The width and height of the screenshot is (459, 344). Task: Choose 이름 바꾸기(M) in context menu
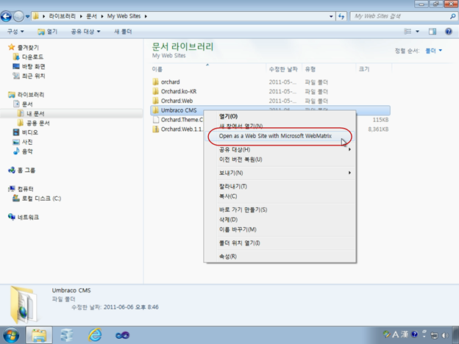(x=280, y=229)
